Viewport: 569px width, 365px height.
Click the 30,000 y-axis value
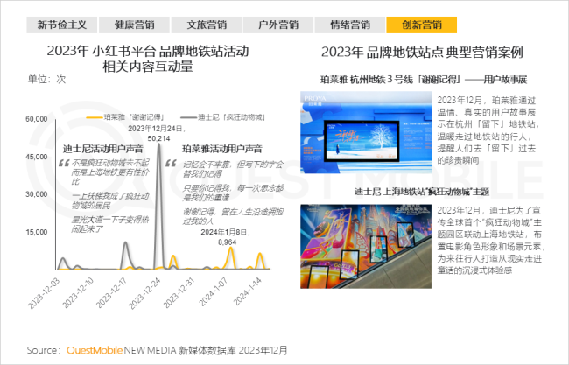(x=36, y=194)
